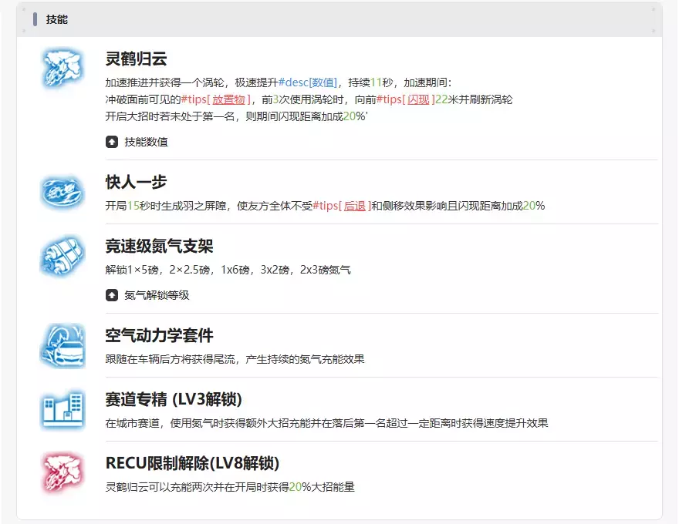679x524 pixels.
Task: Open the 闪现 tips link
Action: [418, 99]
